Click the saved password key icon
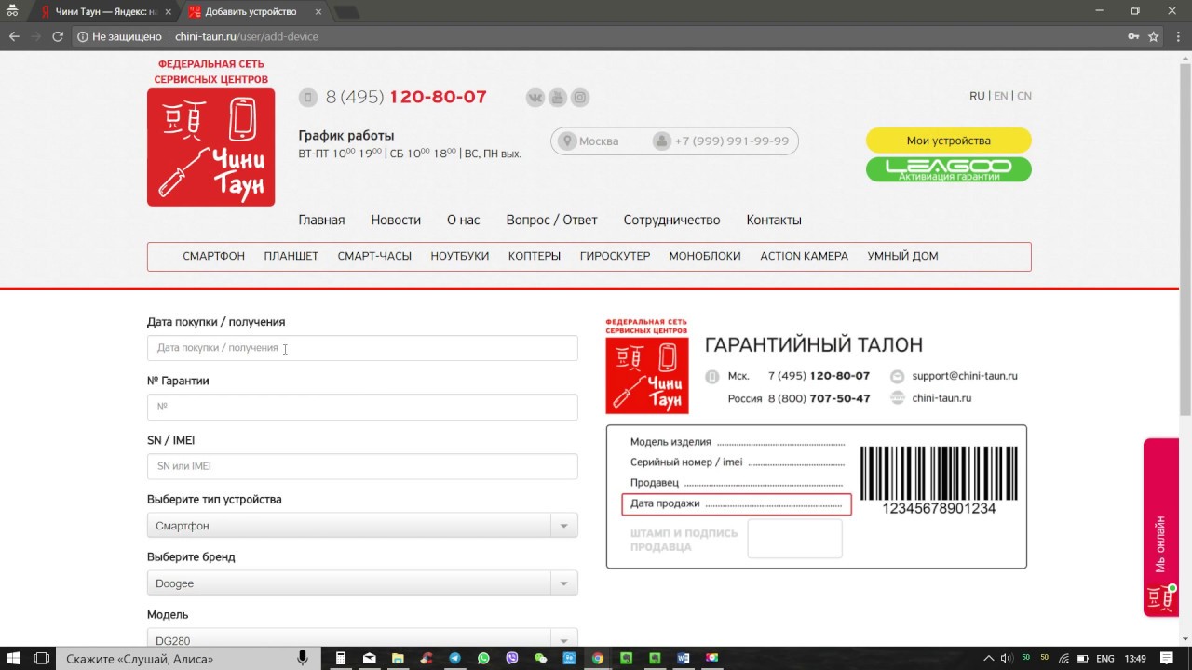This screenshot has width=1192, height=670. point(1132,36)
